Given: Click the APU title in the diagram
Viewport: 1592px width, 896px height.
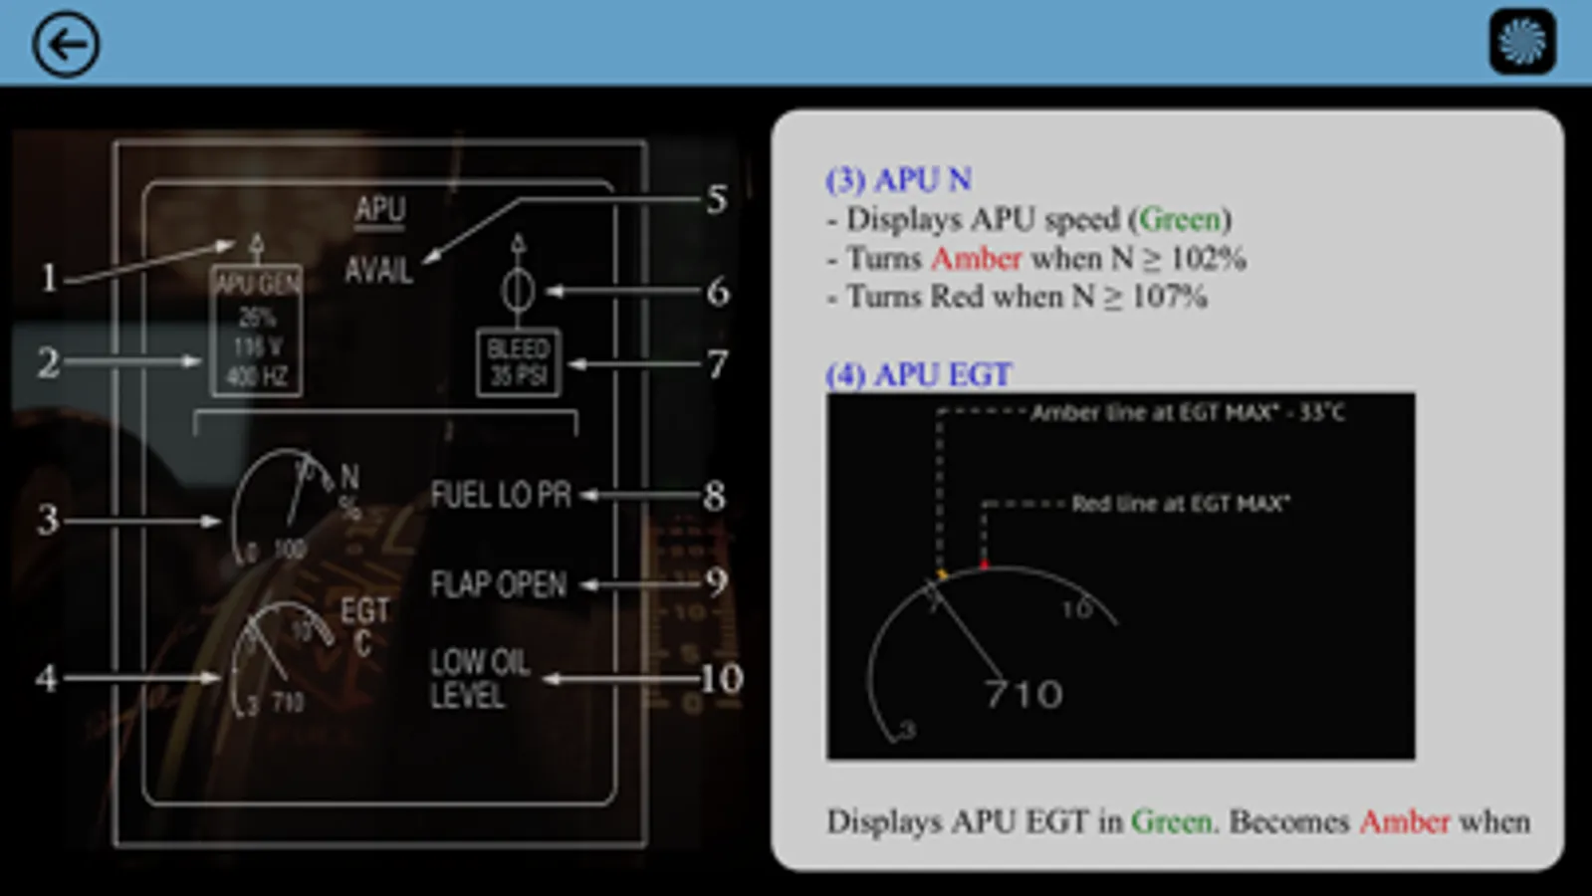Looking at the screenshot, I should (x=380, y=210).
